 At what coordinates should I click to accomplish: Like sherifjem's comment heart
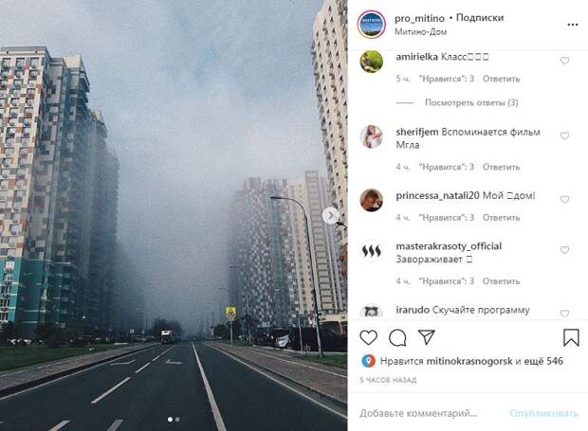(564, 135)
